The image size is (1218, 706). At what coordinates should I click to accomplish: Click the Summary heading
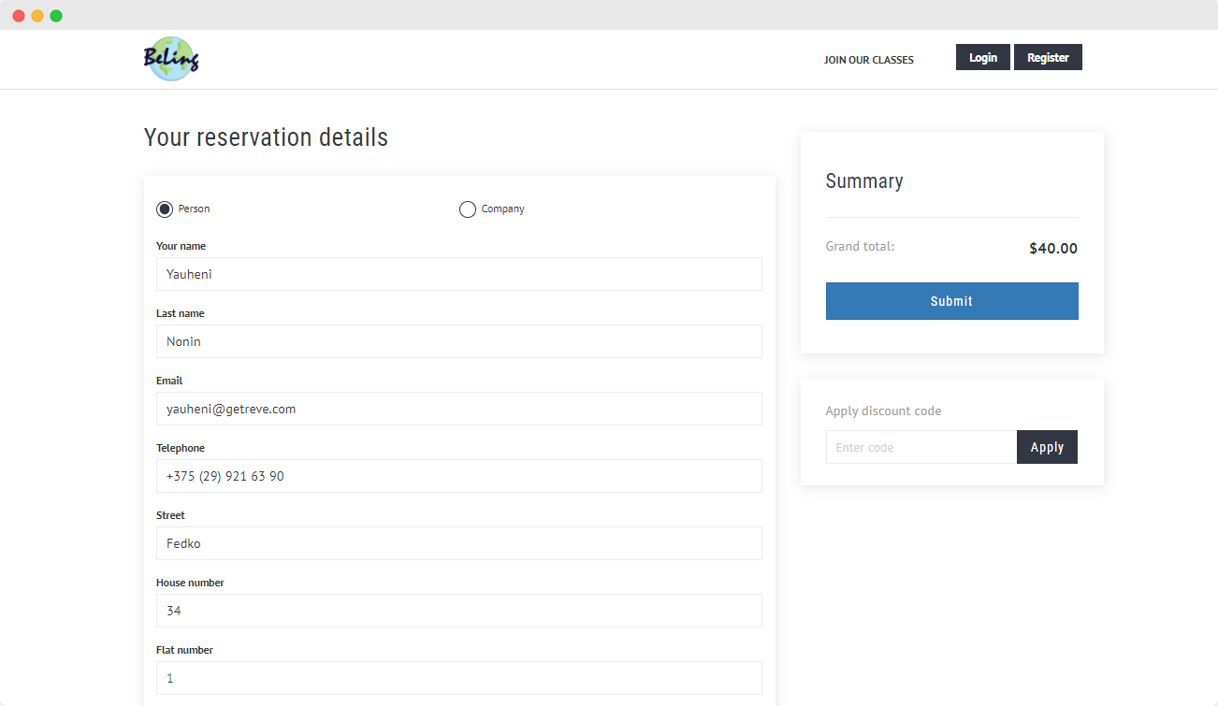[x=864, y=181]
